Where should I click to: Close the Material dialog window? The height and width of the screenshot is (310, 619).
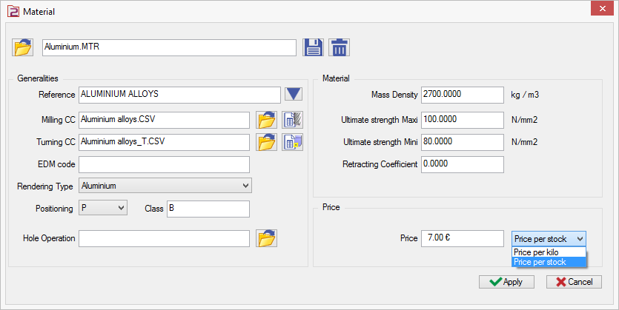(x=600, y=11)
